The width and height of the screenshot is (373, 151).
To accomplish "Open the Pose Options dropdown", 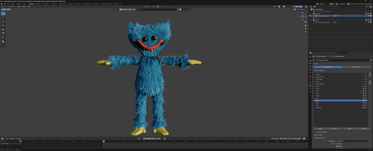I will 302,10.
